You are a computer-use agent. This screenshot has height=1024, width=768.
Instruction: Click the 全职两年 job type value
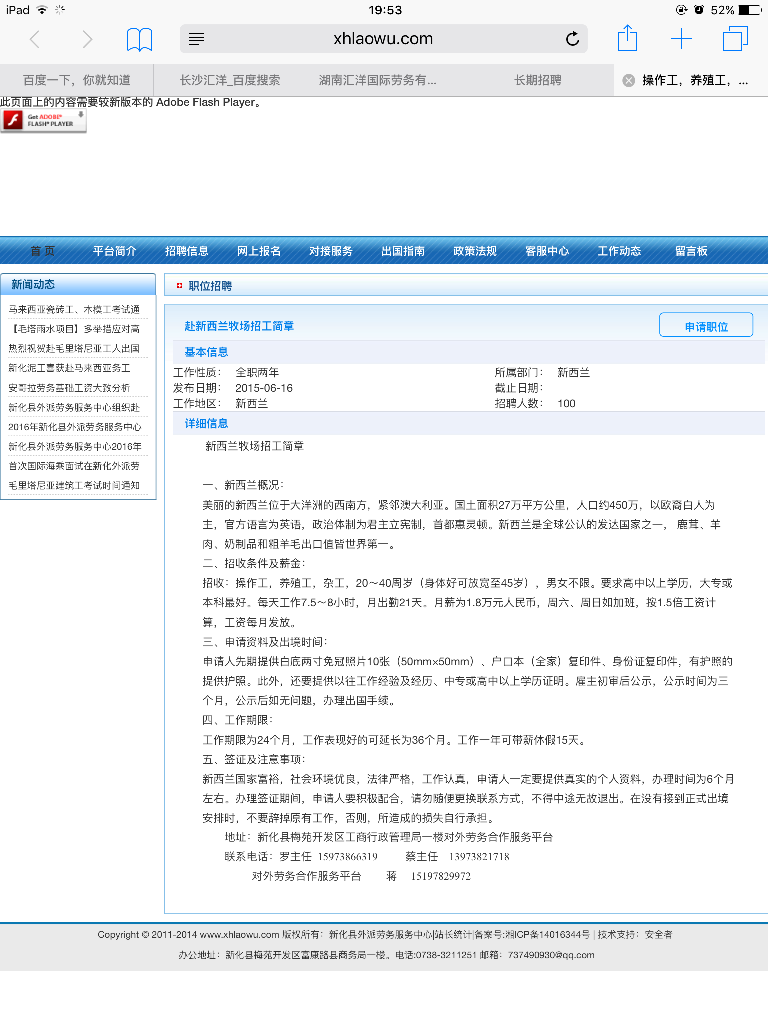tap(257, 372)
